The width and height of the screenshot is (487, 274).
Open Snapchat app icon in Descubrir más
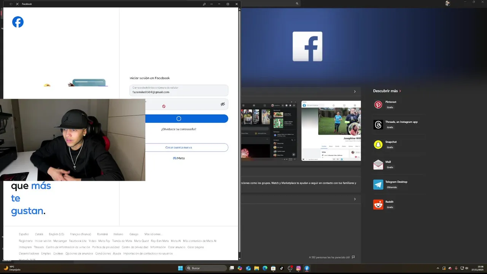point(378,145)
